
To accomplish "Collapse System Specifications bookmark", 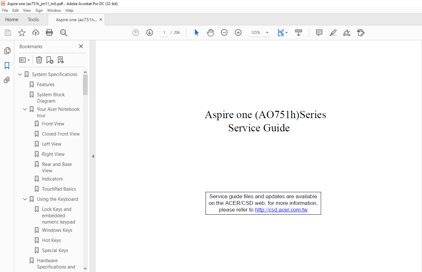I will pos(20,74).
